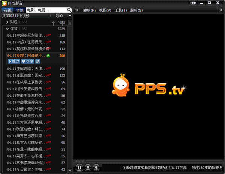Click the PPS影音 app logo icon
Image resolution: width=225 pixels, height=174 pixels.
pyautogui.click(x=4, y=3)
